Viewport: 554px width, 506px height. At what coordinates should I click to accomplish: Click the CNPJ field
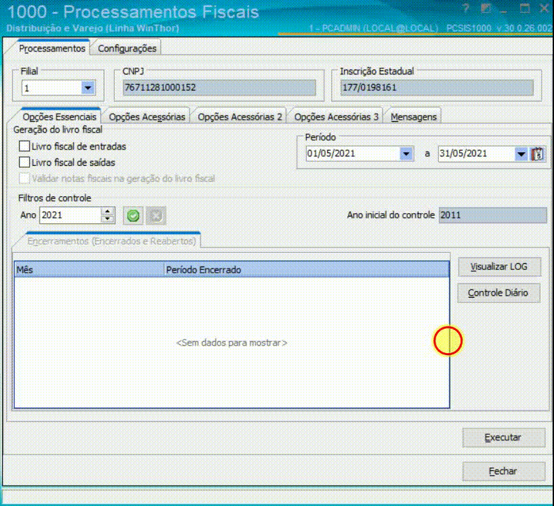pos(219,87)
